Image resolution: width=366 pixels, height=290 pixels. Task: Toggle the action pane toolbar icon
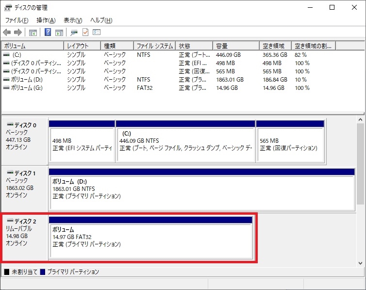[x=59, y=32]
